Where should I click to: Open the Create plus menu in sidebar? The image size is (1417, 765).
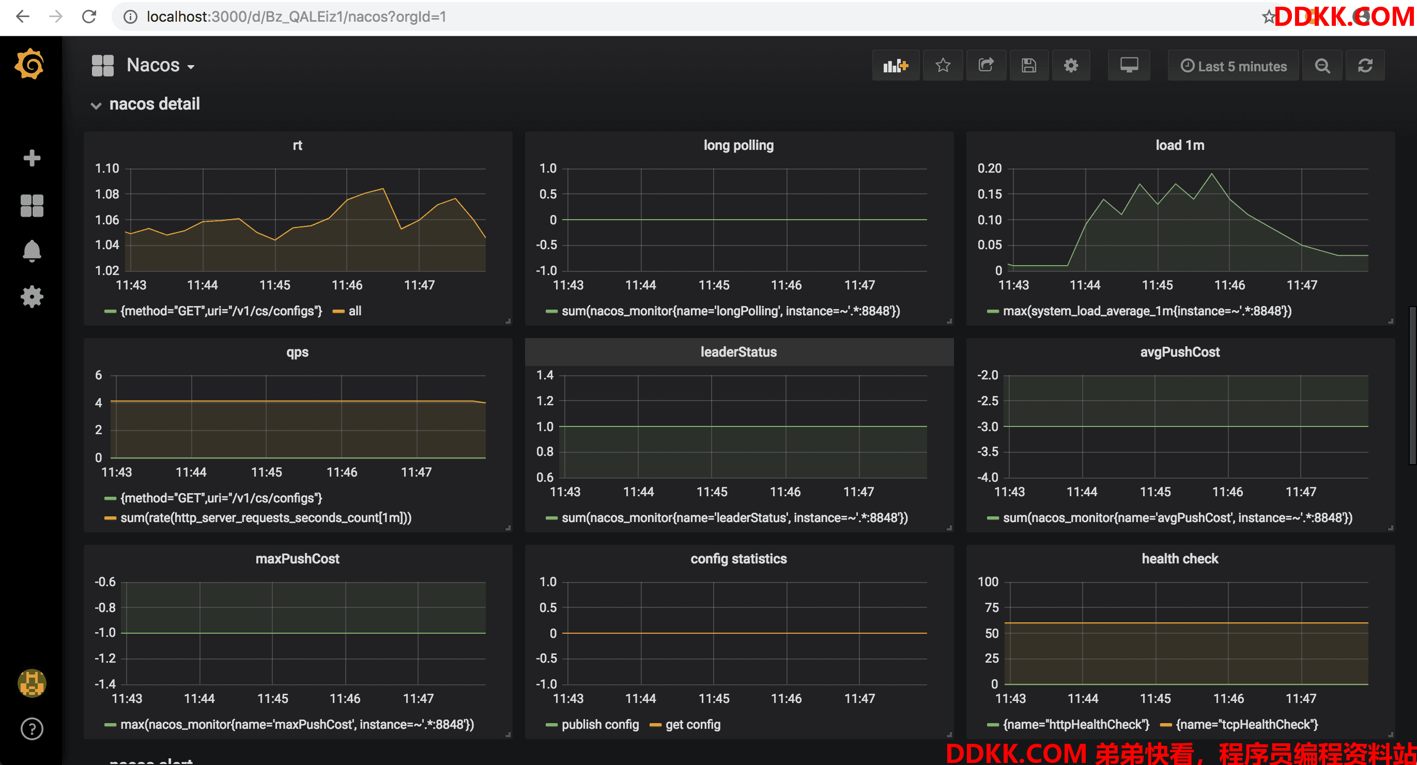(x=32, y=158)
